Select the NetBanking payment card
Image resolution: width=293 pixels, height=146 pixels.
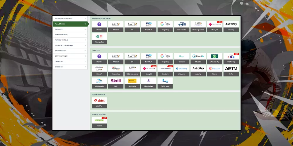[x=231, y=59]
